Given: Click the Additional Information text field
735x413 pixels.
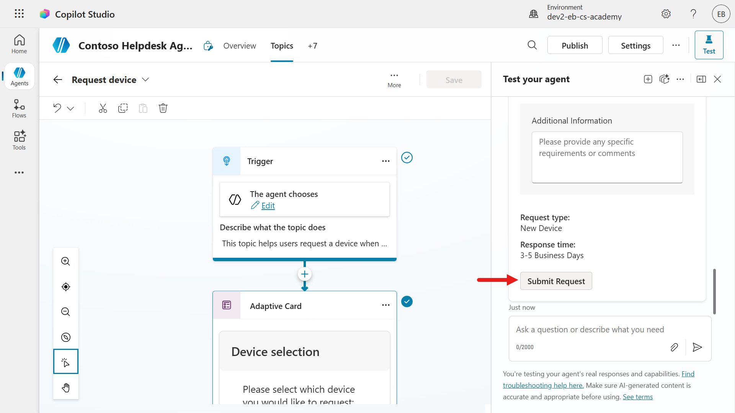Looking at the screenshot, I should [607, 157].
